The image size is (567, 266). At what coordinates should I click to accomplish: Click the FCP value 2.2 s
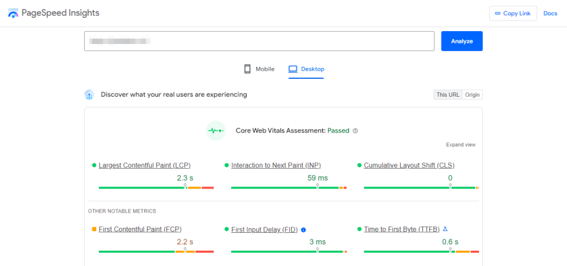pos(185,242)
